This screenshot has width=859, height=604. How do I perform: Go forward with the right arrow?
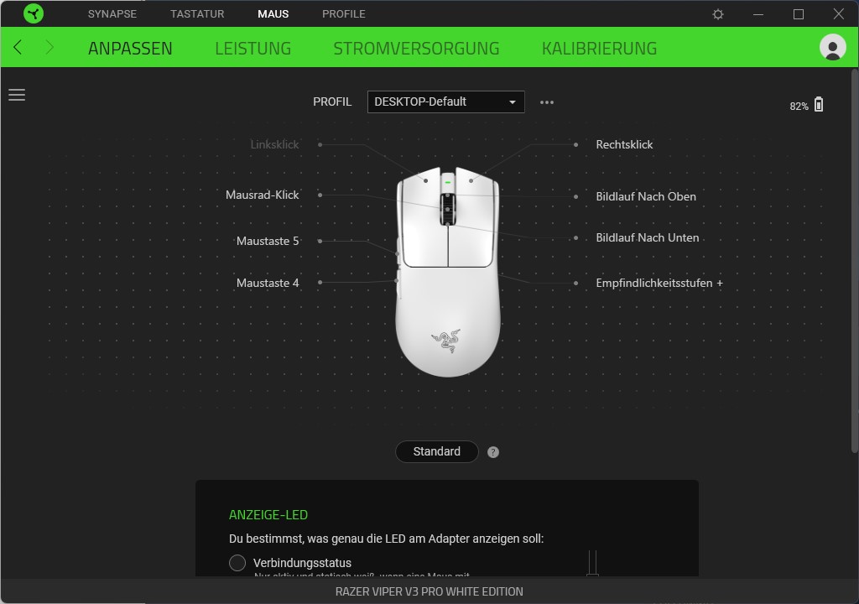point(49,48)
